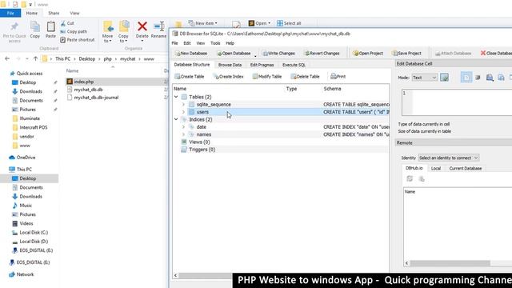Click the copy icon in Edit Cell toolbar

[x=501, y=78]
